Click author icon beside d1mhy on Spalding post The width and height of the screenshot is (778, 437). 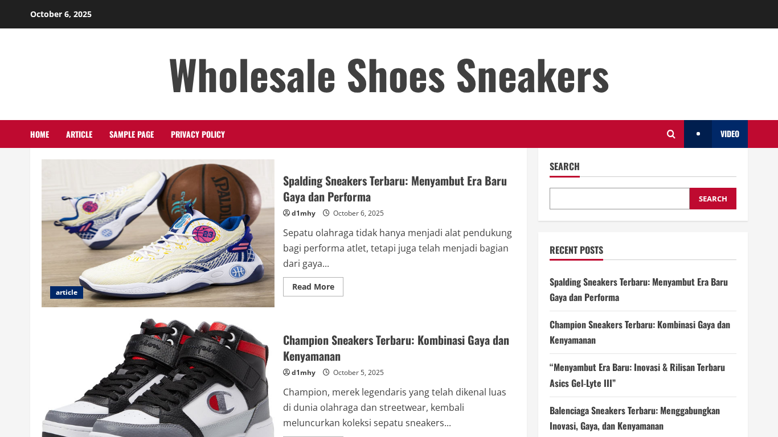tap(286, 213)
